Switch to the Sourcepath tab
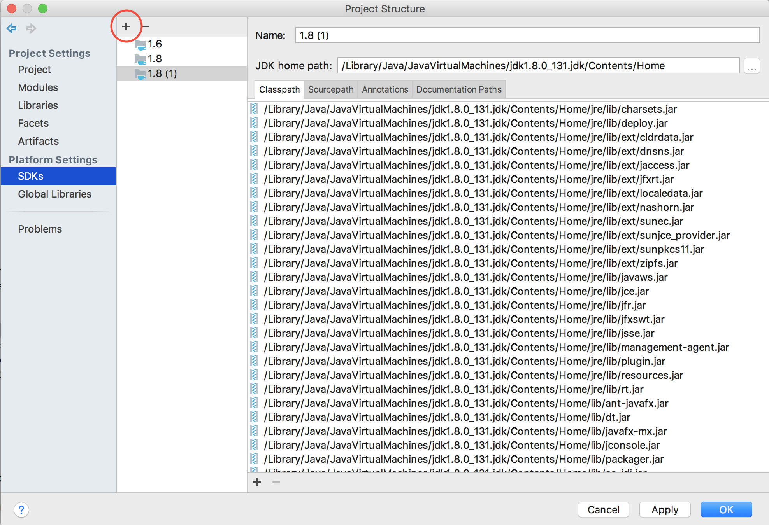 point(331,89)
